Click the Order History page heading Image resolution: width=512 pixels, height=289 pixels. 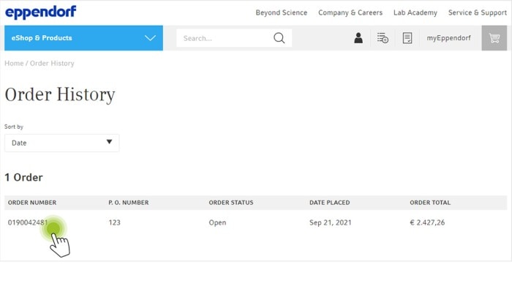[60, 94]
